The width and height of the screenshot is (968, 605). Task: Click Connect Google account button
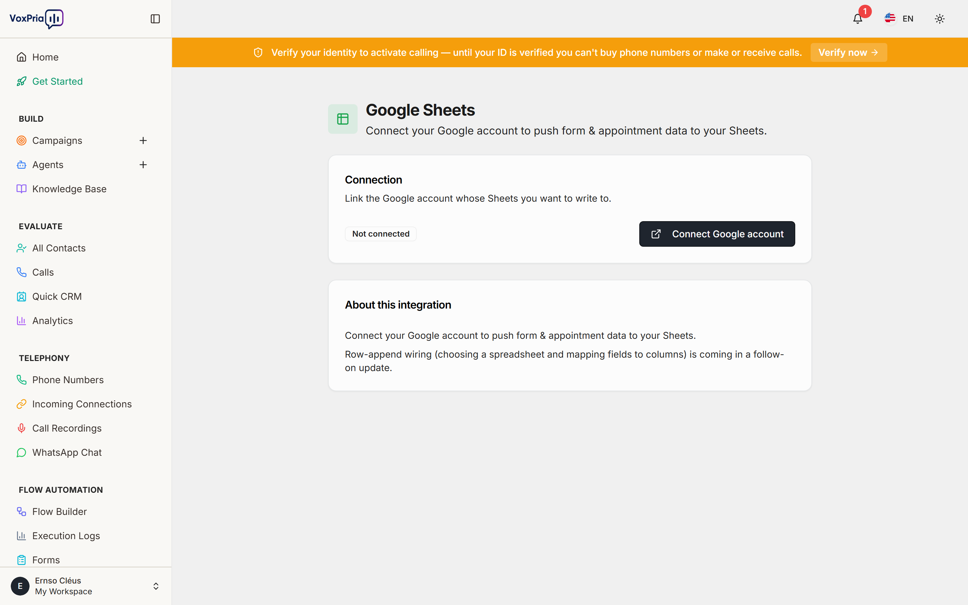[x=717, y=234]
